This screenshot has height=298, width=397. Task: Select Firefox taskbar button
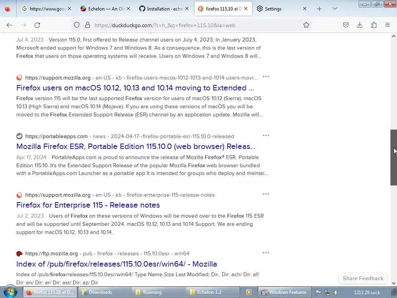50,292
